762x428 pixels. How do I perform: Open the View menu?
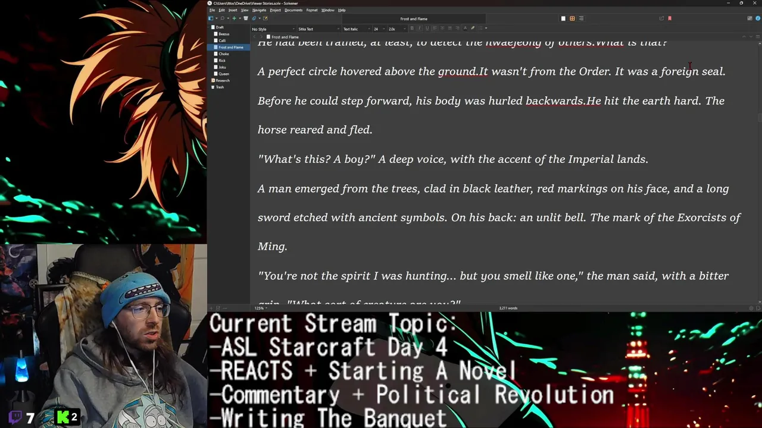[x=245, y=10]
